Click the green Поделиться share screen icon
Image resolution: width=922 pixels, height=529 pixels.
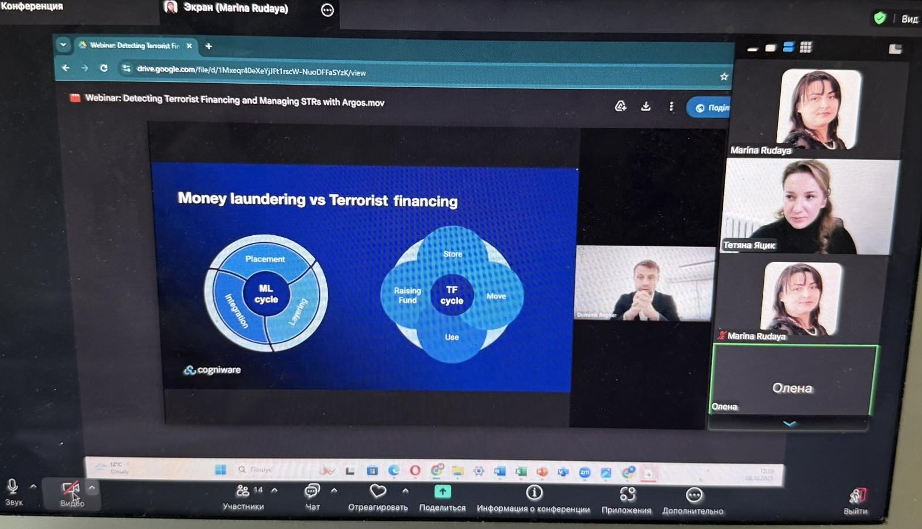pos(442,493)
